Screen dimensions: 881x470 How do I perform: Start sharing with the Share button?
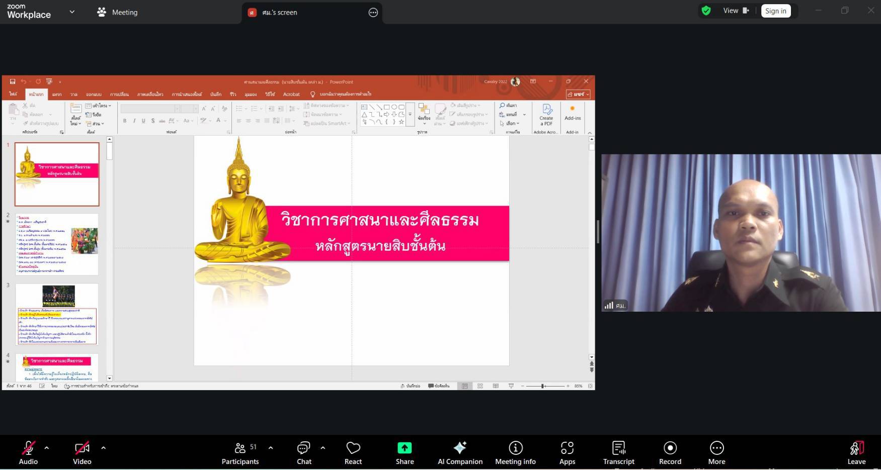pyautogui.click(x=405, y=452)
